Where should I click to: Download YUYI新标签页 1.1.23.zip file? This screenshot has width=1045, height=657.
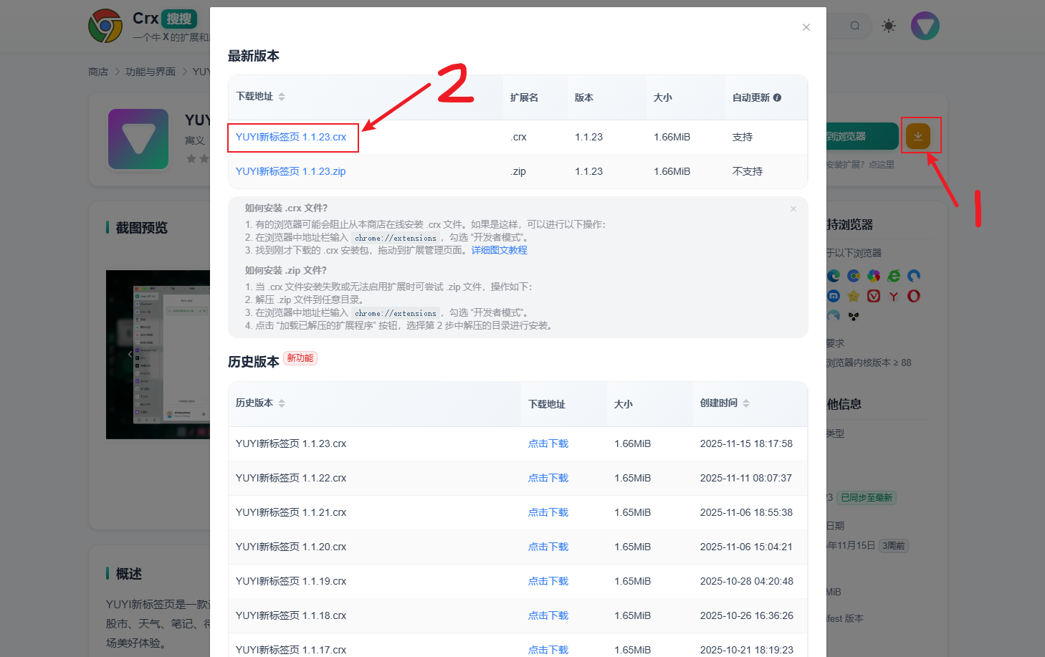[x=290, y=171]
